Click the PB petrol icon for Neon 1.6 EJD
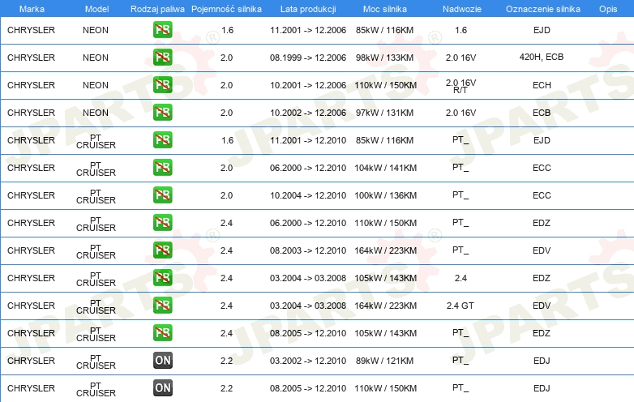The image size is (634, 402). pos(162,30)
